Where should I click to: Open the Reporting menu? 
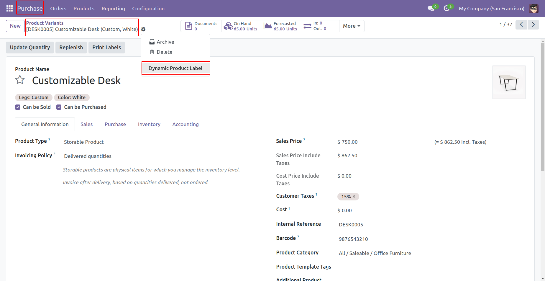[113, 9]
